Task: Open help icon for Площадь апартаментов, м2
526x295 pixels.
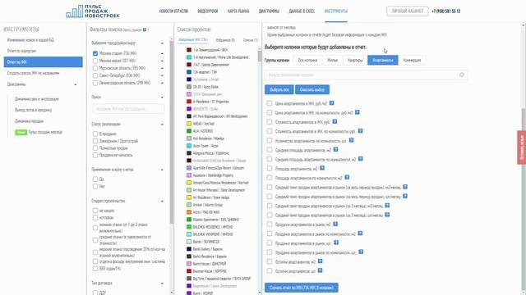Action: click(322, 168)
